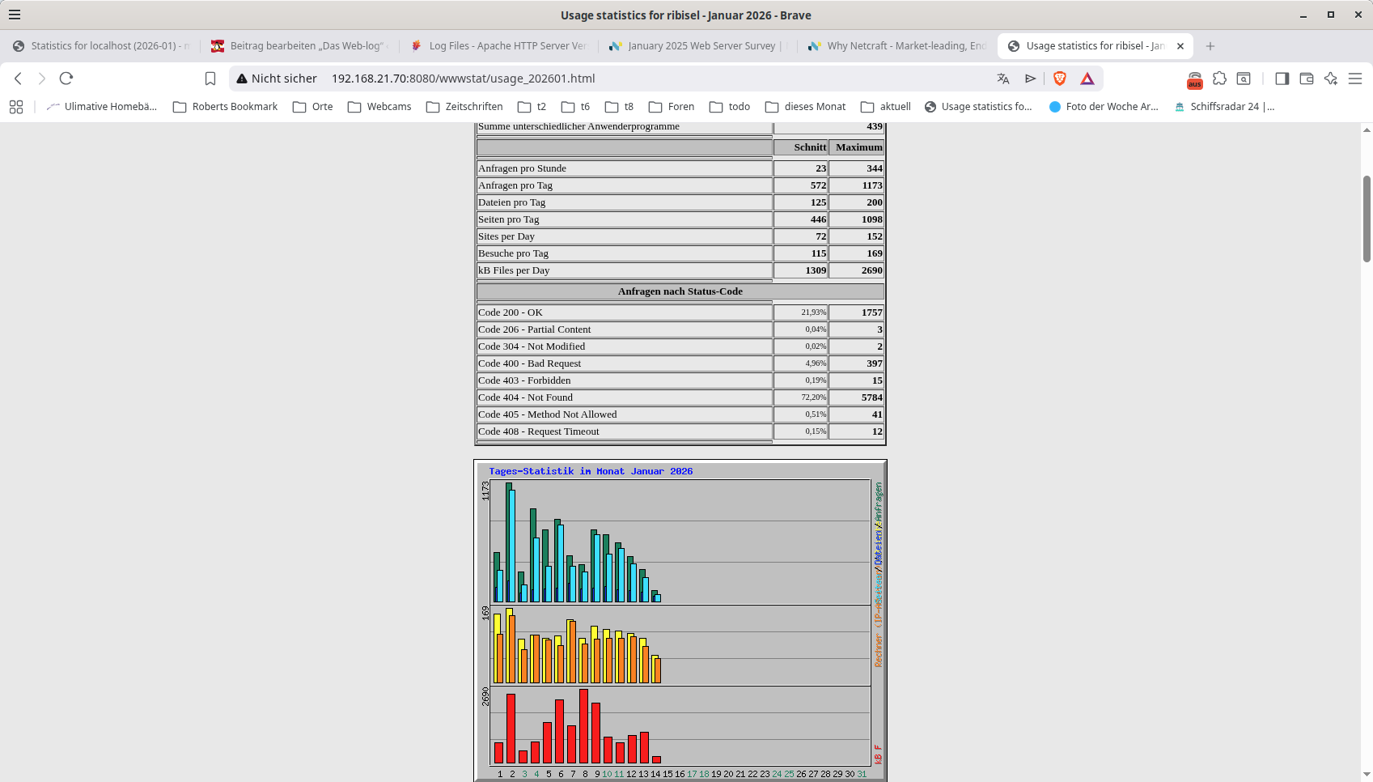
Task: Bookmark this page via bookmark icon
Action: [x=210, y=79]
